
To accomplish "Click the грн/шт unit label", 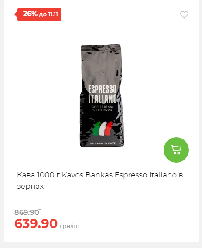I will (x=70, y=226).
